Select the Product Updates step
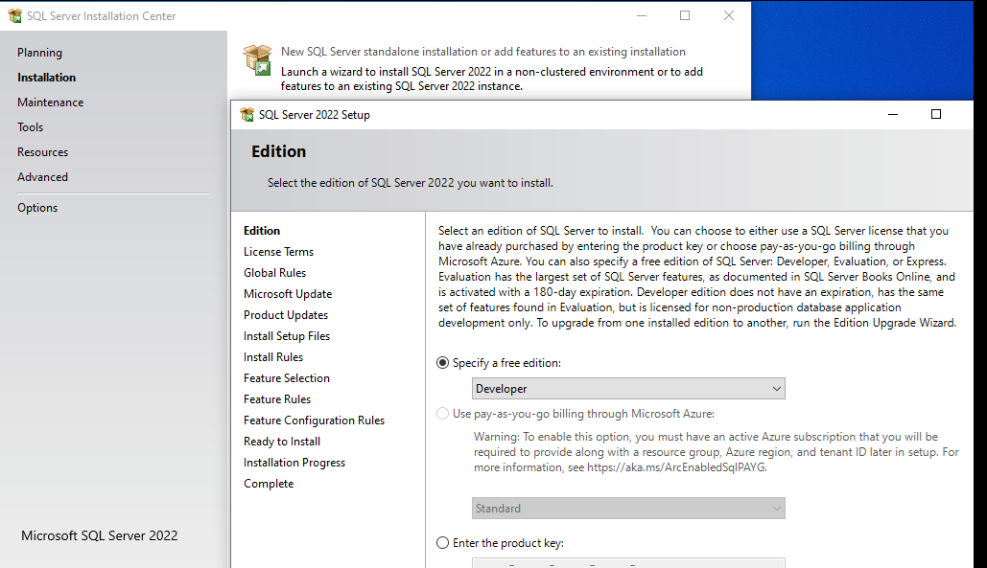The image size is (987, 568). (x=286, y=315)
